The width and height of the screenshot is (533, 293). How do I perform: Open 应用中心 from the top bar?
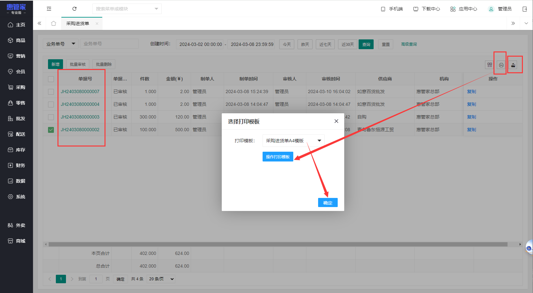[464, 9]
